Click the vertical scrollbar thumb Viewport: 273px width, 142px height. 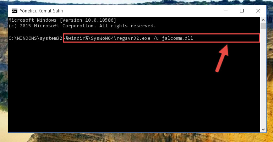tap(263, 26)
